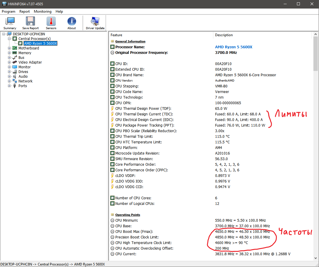The height and width of the screenshot is (267, 319).
Task: Select the Ports tree label
Action: tap(23, 86)
